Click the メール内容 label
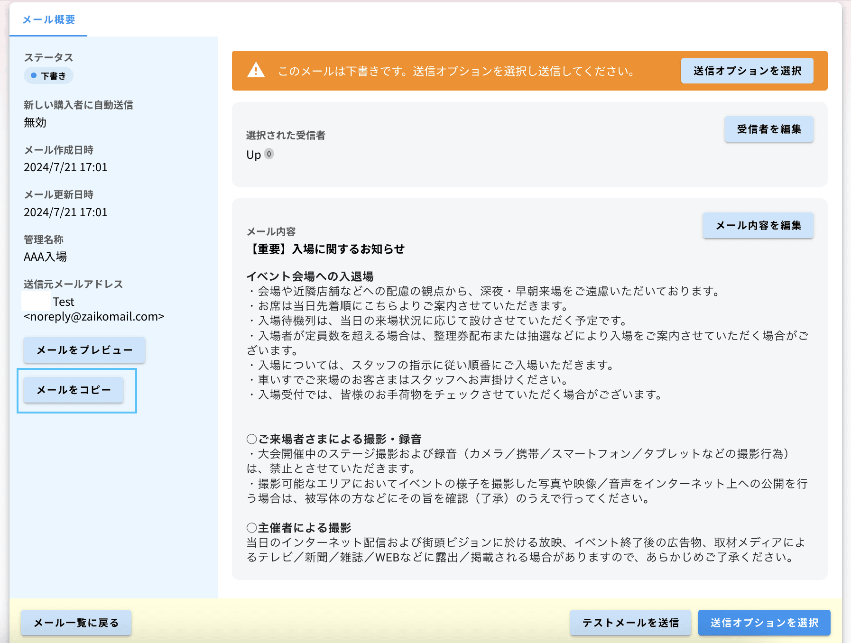The height and width of the screenshot is (643, 851). click(271, 231)
